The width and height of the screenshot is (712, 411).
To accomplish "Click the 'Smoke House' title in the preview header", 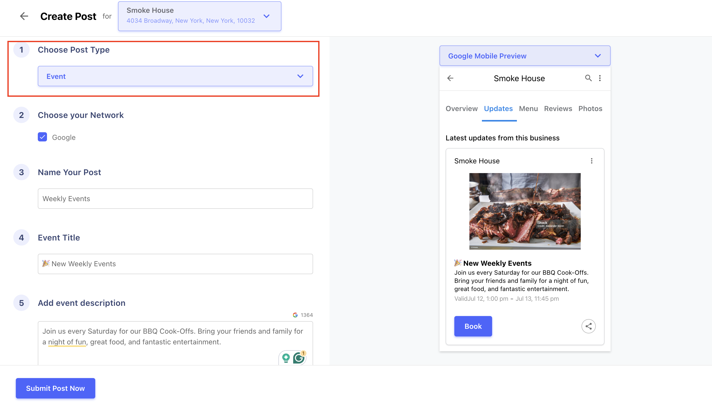I will tap(519, 78).
